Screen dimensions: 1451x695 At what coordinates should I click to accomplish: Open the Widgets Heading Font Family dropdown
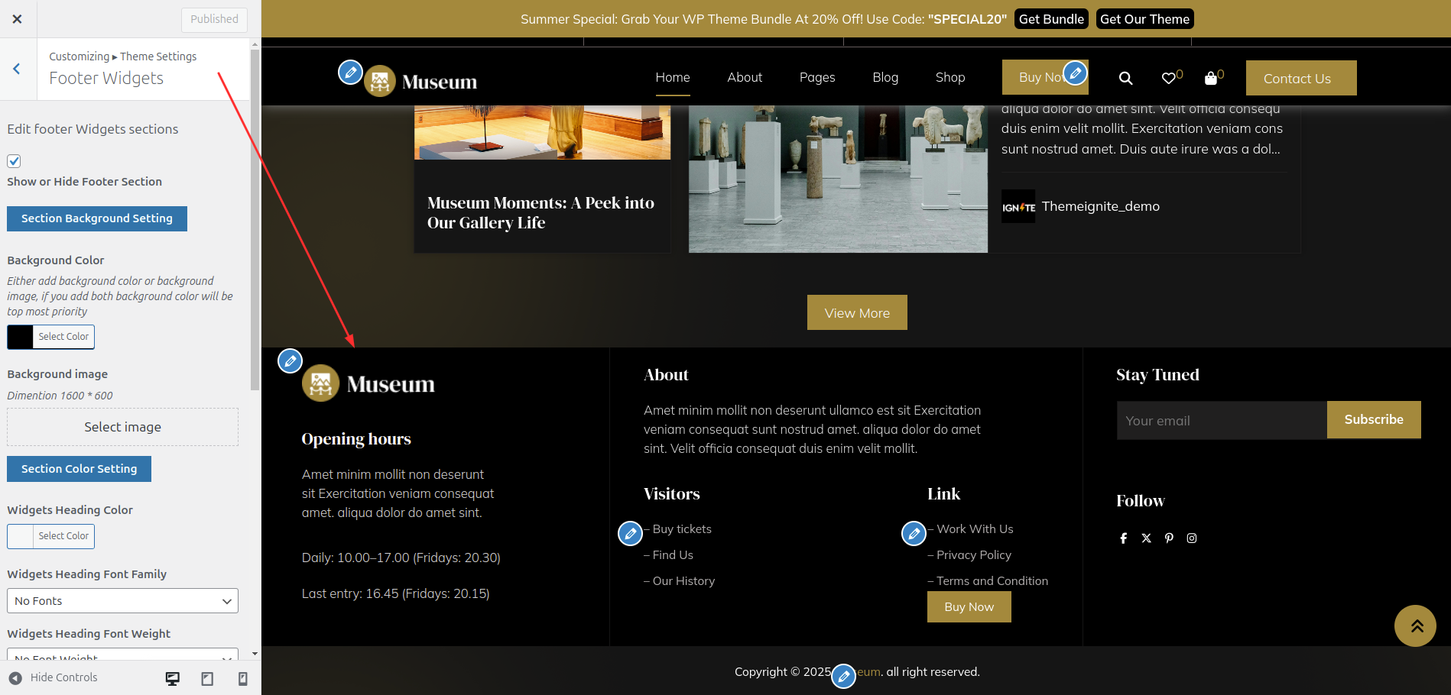(122, 600)
